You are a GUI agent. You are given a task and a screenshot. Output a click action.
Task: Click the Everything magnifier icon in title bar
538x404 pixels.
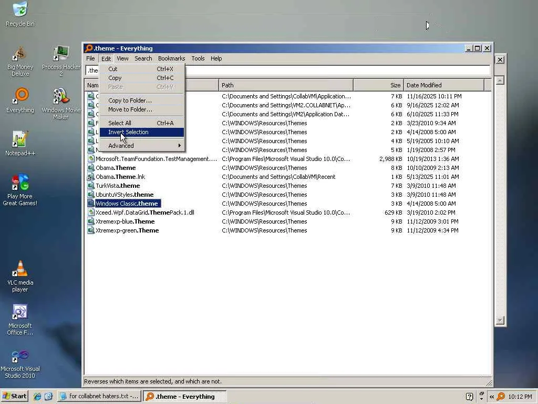pos(89,48)
